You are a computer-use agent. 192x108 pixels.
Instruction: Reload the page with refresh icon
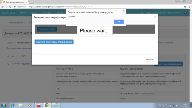10,7
